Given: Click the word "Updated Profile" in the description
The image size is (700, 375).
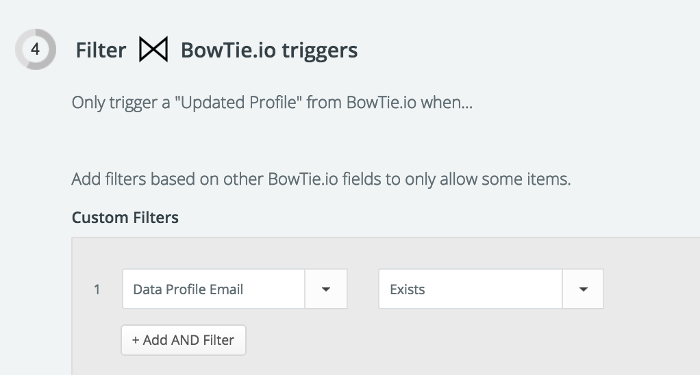Looking at the screenshot, I should click(236, 103).
